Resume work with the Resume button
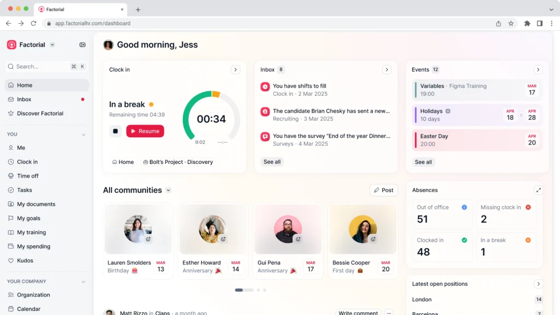The width and height of the screenshot is (560, 315). (145, 131)
